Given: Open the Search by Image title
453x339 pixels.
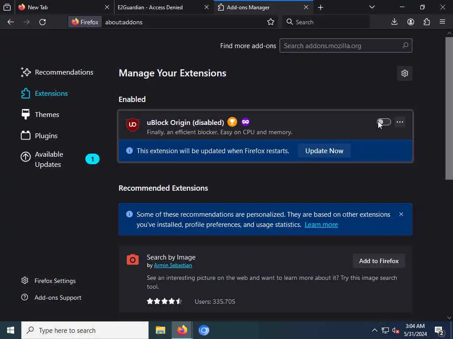Looking at the screenshot, I should click(171, 257).
